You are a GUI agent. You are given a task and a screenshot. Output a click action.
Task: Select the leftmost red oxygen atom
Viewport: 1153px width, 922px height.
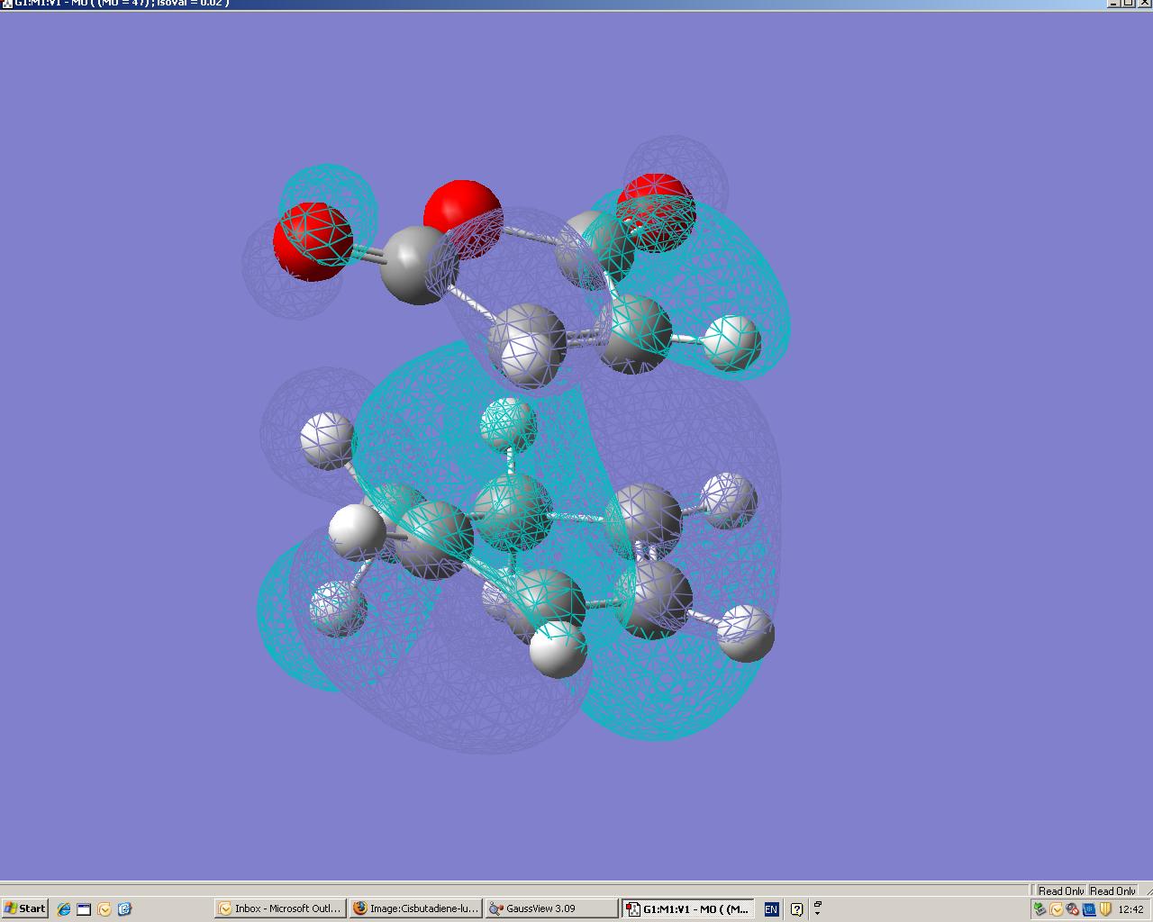click(x=313, y=240)
